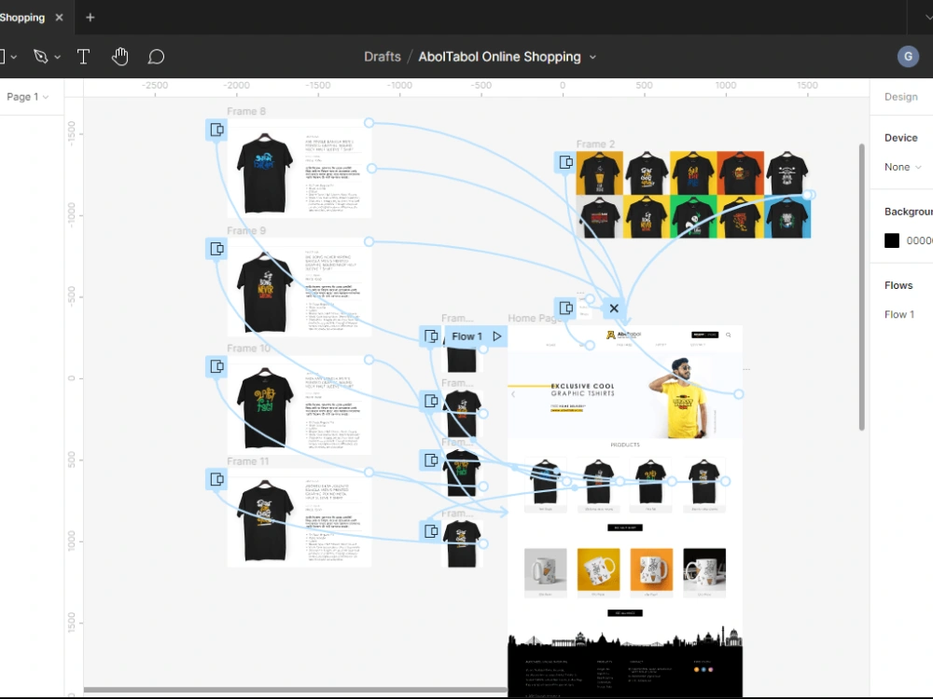Image resolution: width=933 pixels, height=699 pixels.
Task: Select the Never t-shirt image in Frame 9
Action: (x=265, y=292)
